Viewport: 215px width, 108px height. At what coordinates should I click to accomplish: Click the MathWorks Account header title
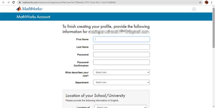33,17
